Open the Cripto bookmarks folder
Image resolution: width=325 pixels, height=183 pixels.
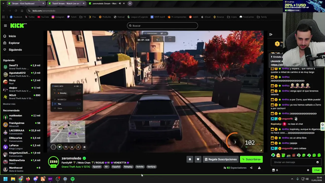232,17
